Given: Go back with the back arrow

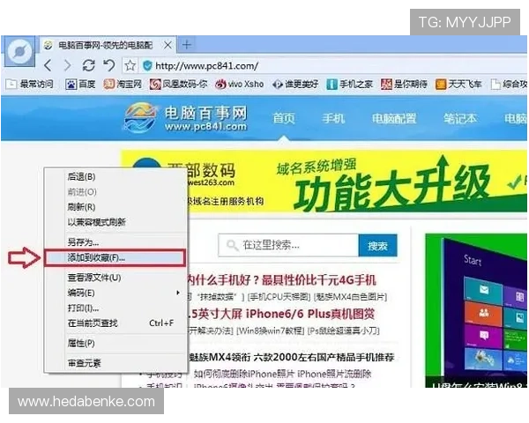Looking at the screenshot, I should tap(48, 65).
